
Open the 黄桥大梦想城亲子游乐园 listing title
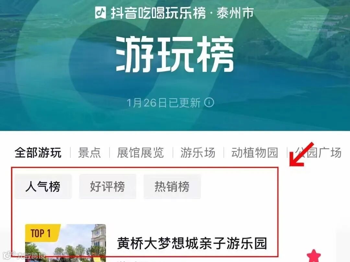pyautogui.click(x=192, y=243)
